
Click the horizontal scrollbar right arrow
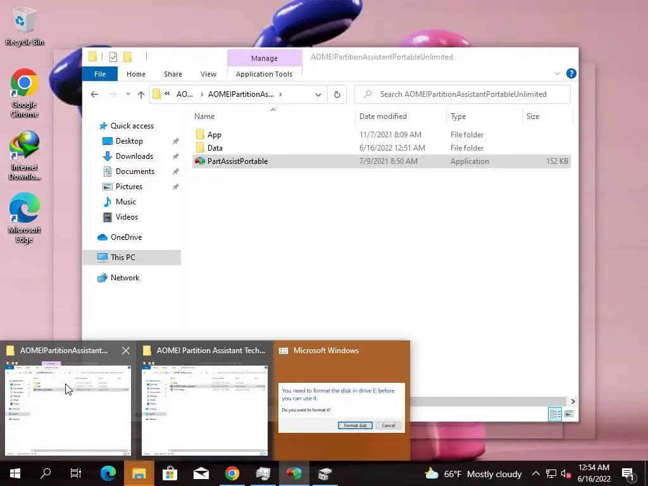[572, 401]
